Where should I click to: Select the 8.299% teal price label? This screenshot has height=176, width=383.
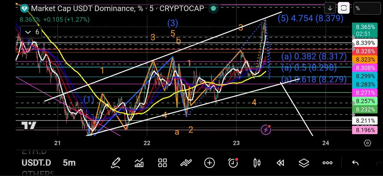pyautogui.click(x=365, y=76)
